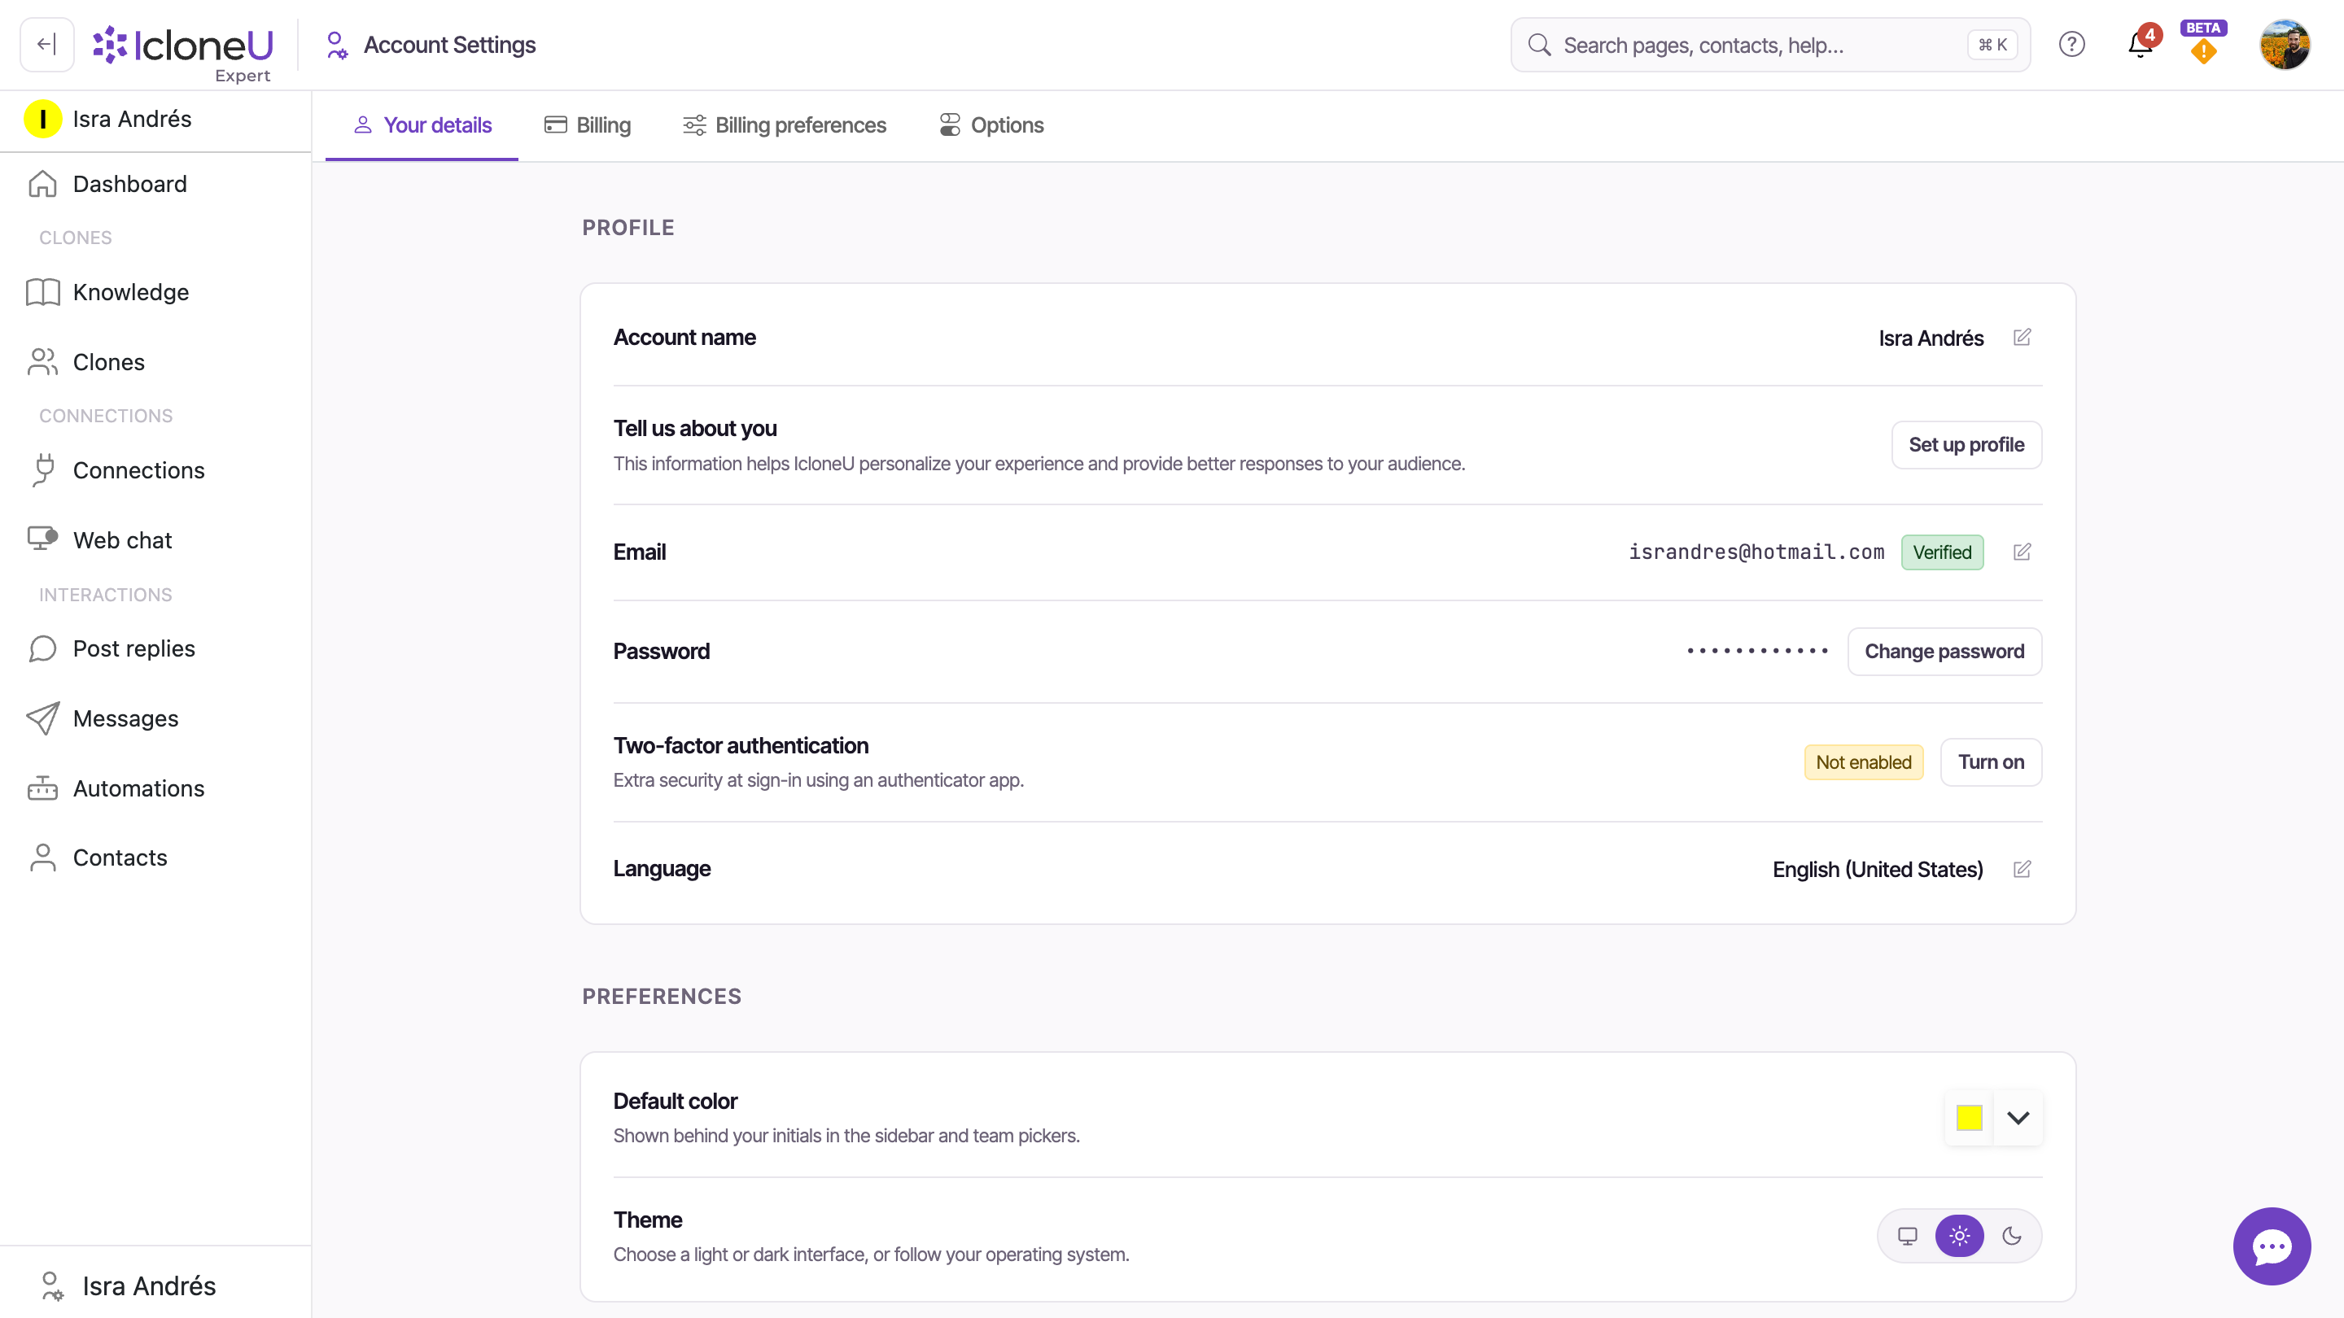Open the Clones section
The height and width of the screenshot is (1318, 2344).
(x=155, y=362)
